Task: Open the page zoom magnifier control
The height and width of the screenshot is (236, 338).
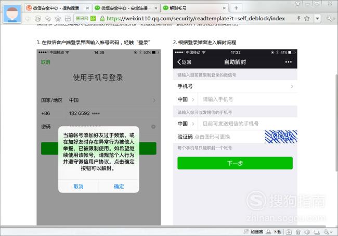Action: [328, 232]
